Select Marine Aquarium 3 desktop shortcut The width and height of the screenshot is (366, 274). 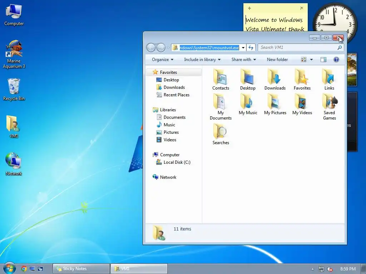pos(14,54)
